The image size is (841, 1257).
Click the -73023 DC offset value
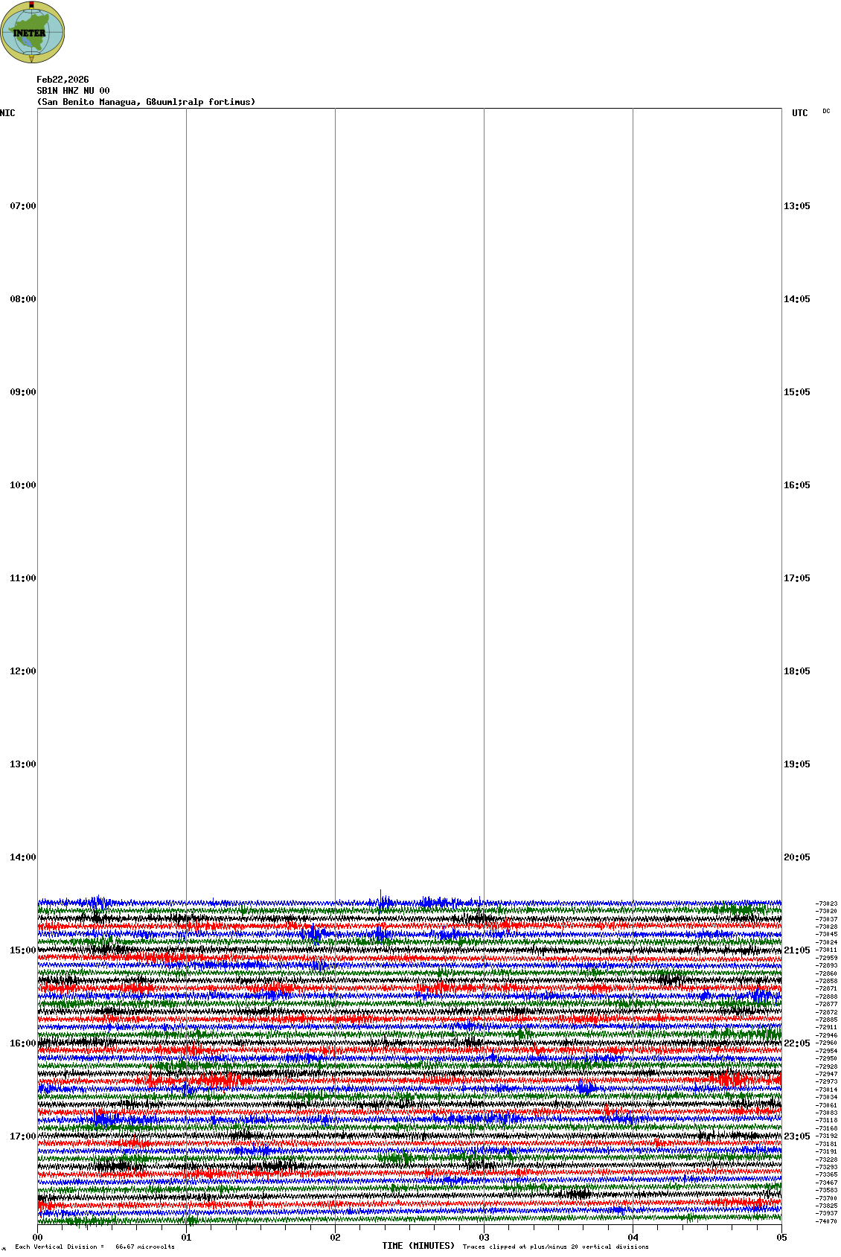(826, 903)
